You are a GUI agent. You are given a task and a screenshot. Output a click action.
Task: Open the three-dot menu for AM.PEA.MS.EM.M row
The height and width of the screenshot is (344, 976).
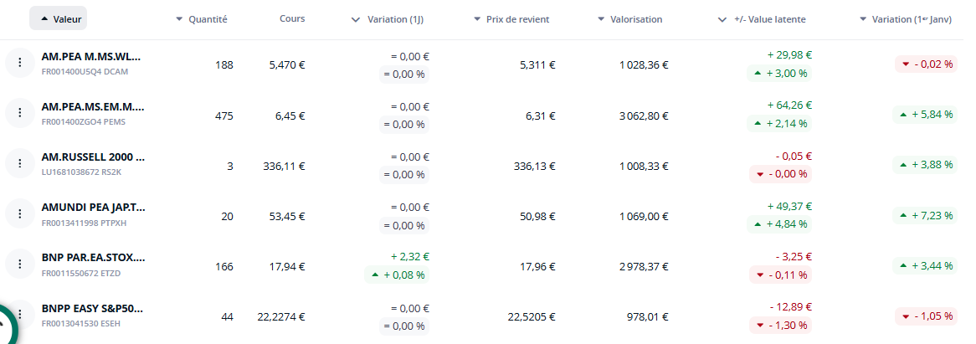pyautogui.click(x=18, y=115)
